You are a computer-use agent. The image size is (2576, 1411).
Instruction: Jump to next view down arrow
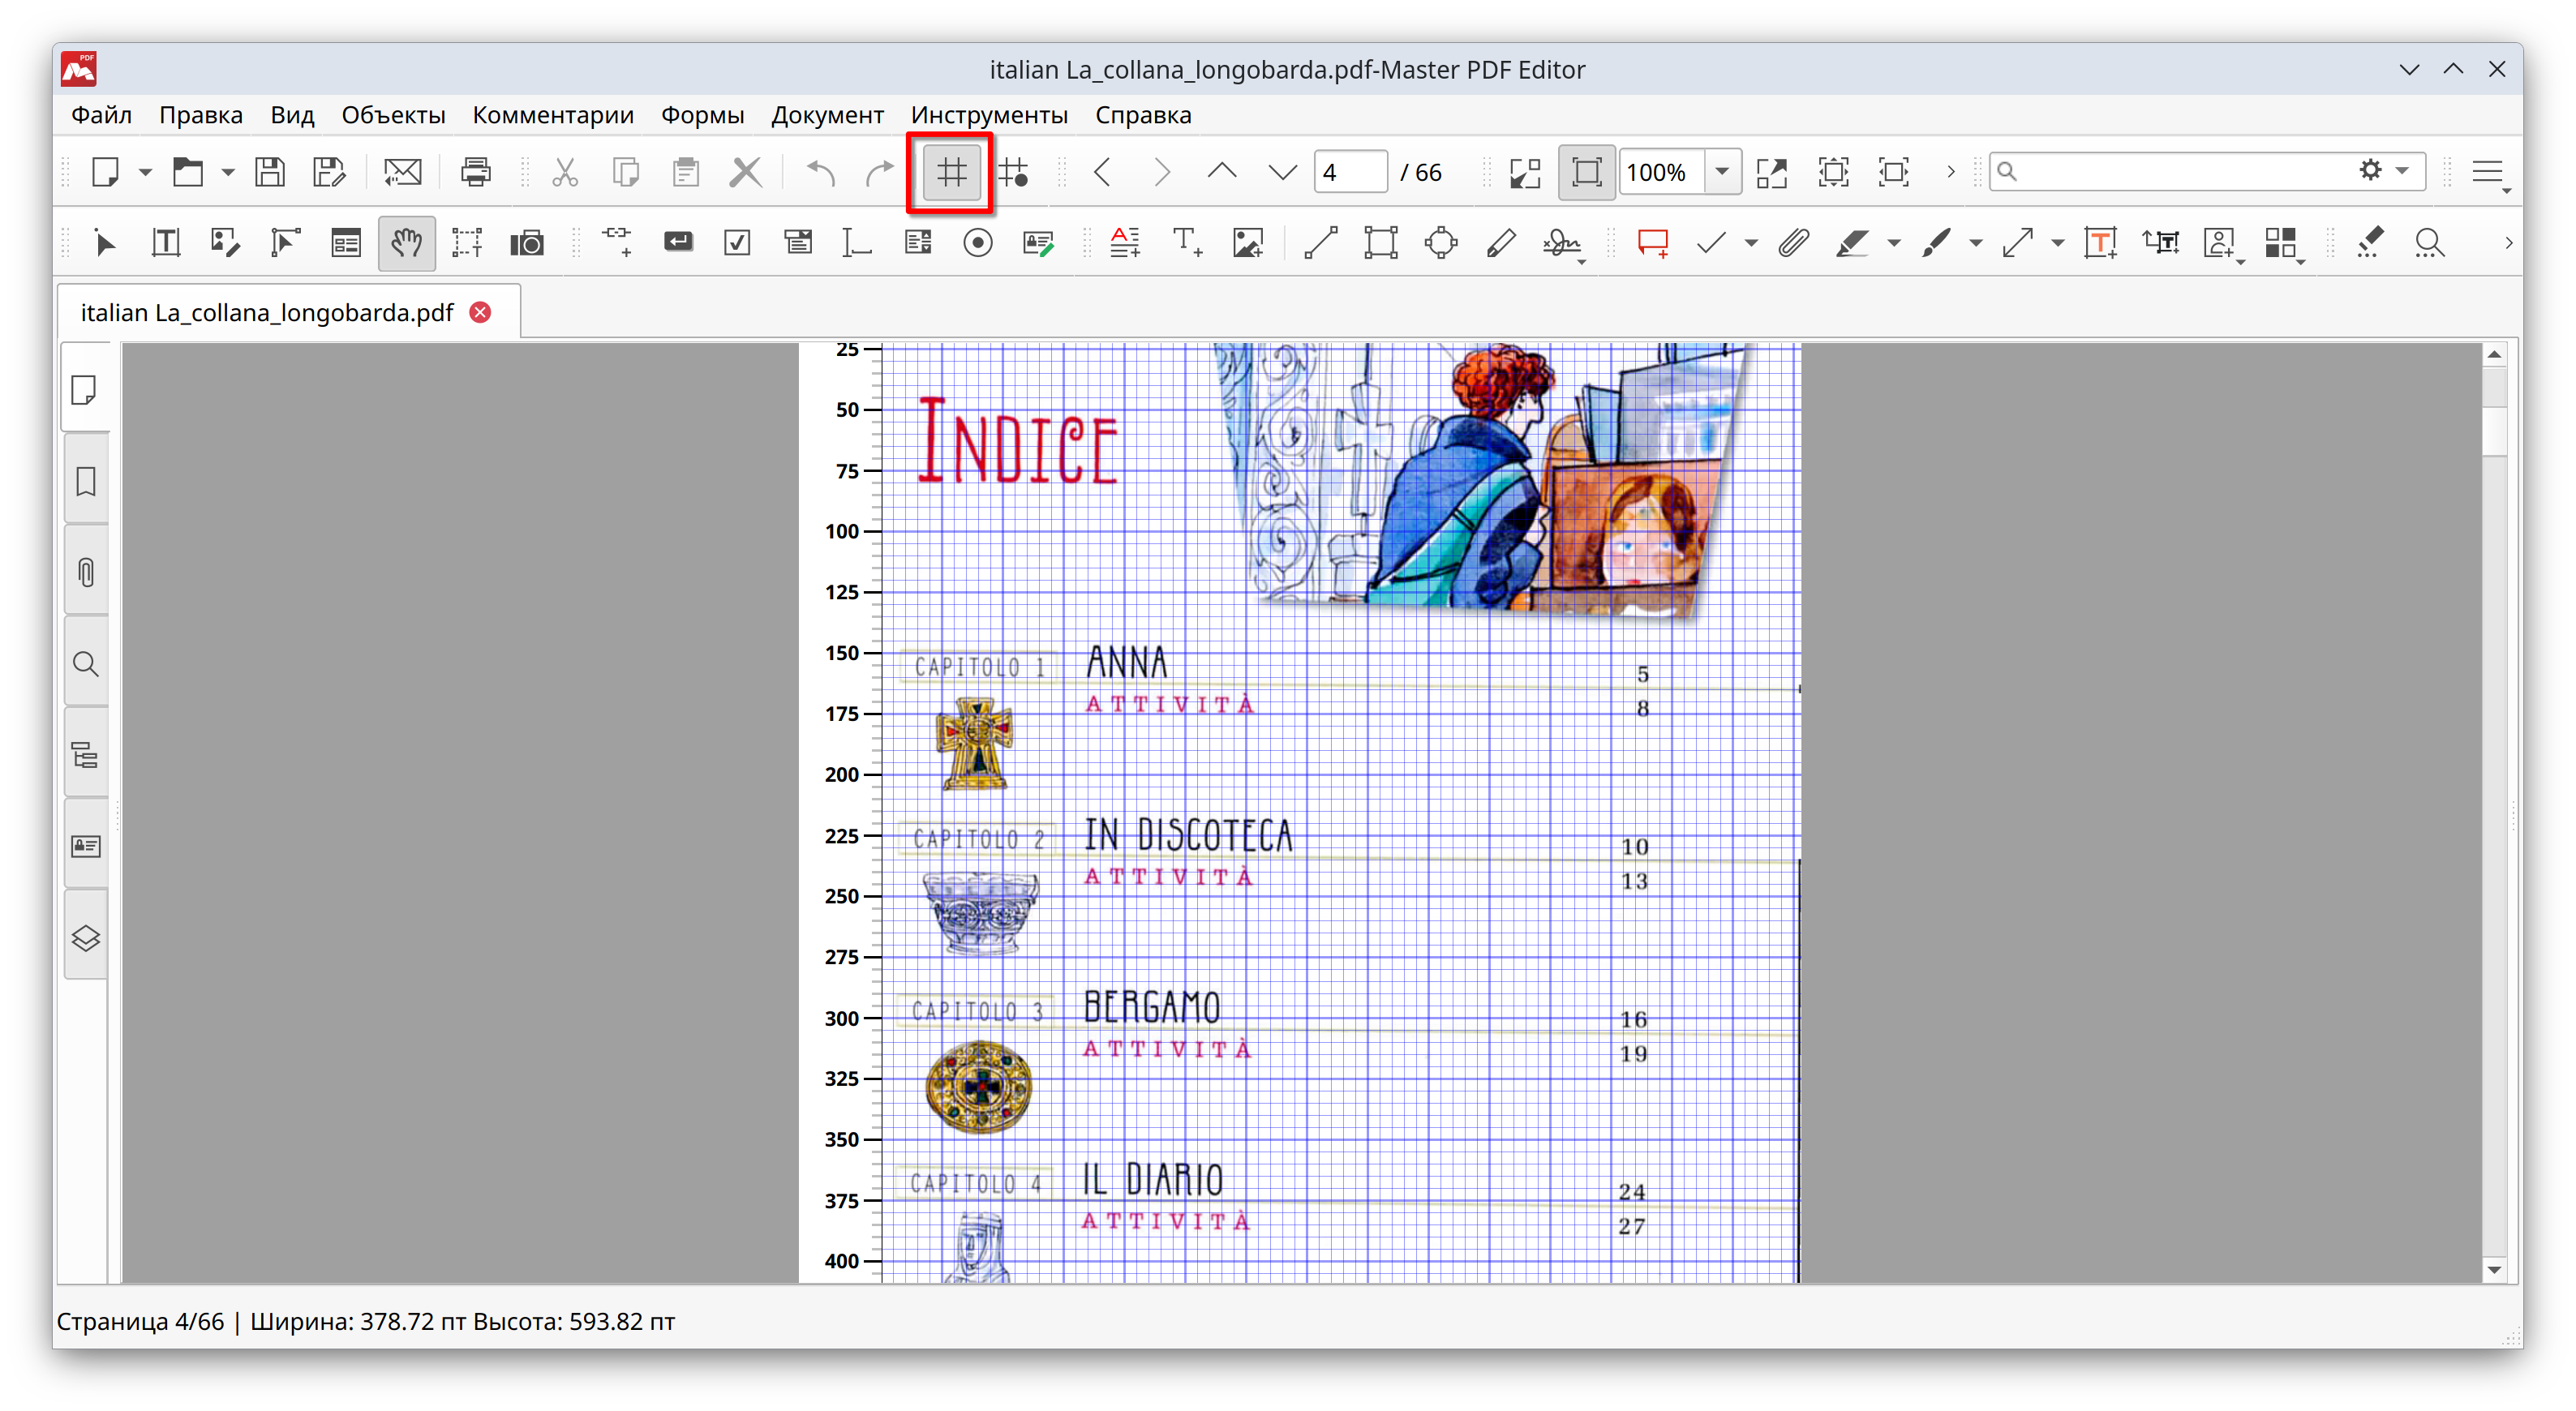click(1282, 172)
